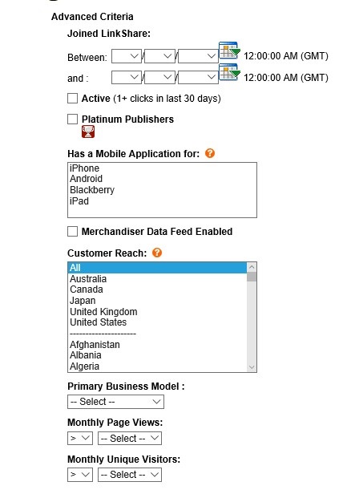Open calendar picker for Between date
Viewport: 351px width, 502px height.
pyautogui.click(x=229, y=51)
